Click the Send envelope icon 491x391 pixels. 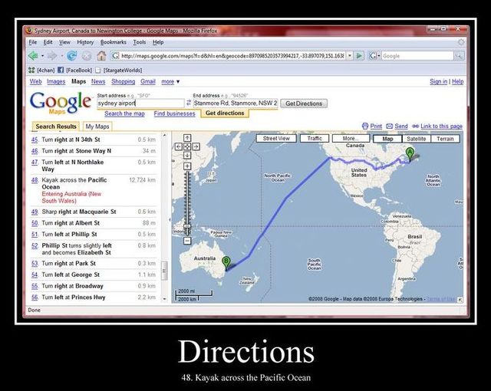pyautogui.click(x=397, y=126)
